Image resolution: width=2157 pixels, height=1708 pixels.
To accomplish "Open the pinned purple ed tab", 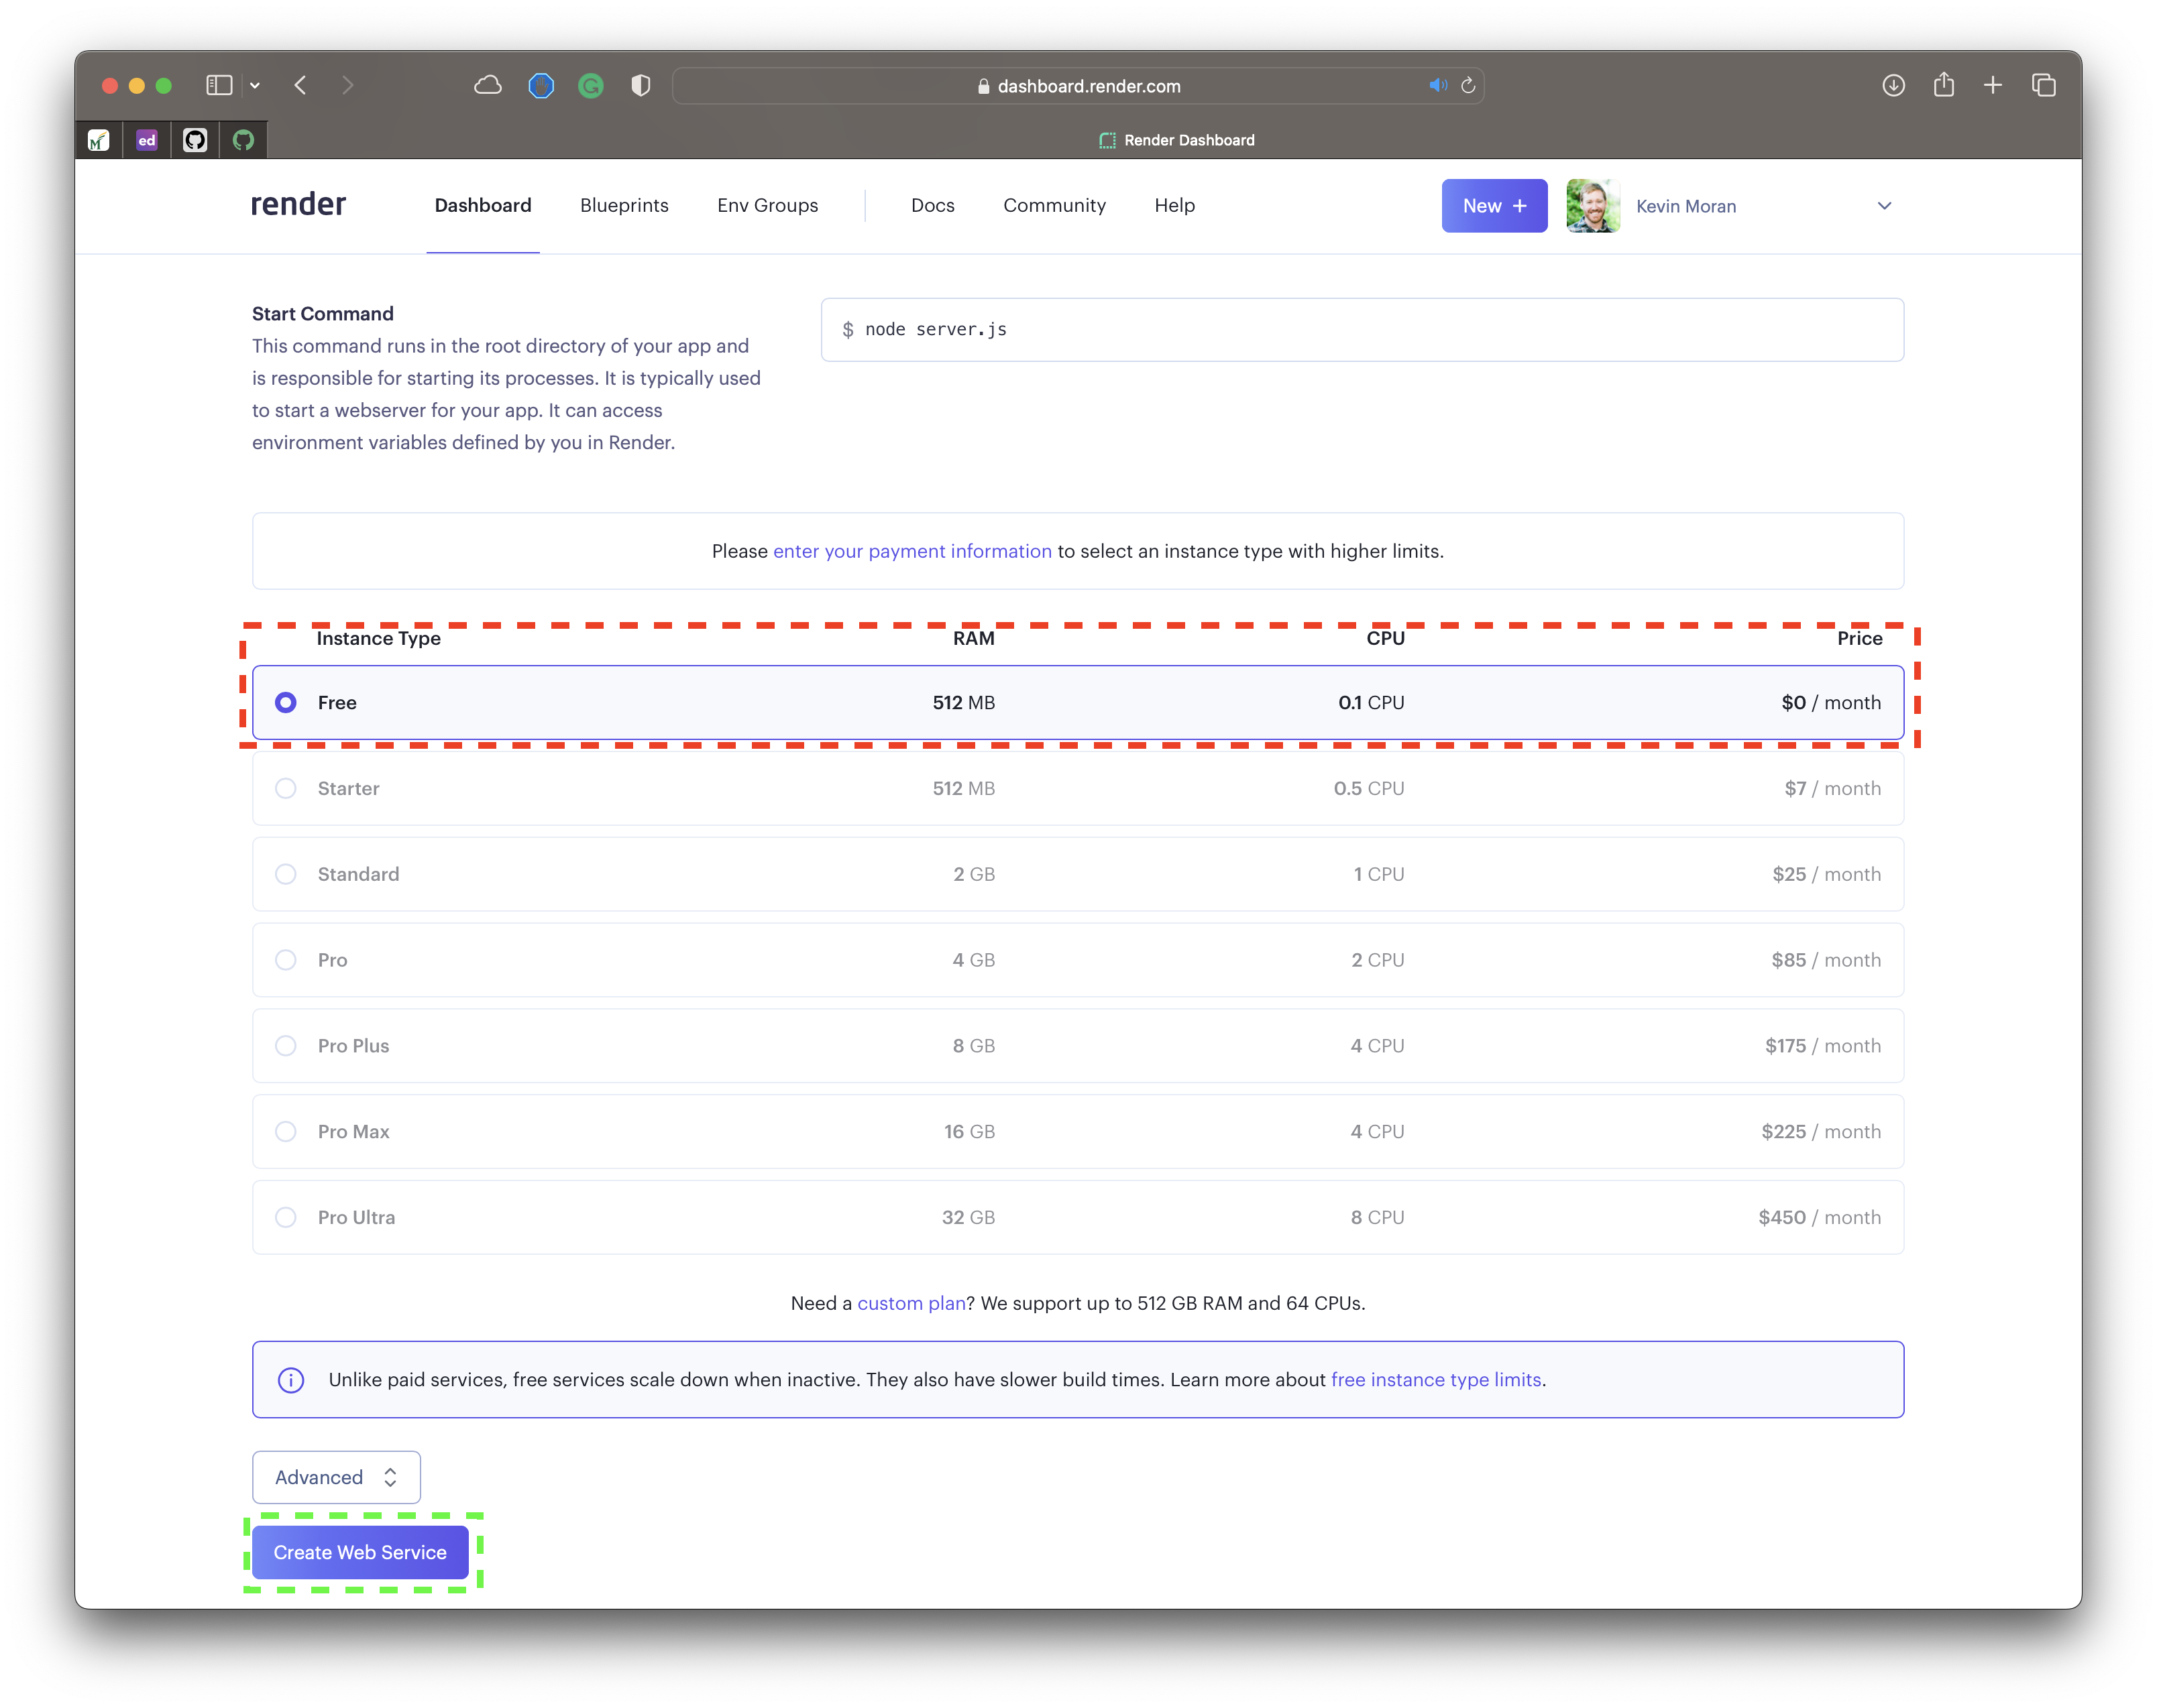I will (147, 140).
